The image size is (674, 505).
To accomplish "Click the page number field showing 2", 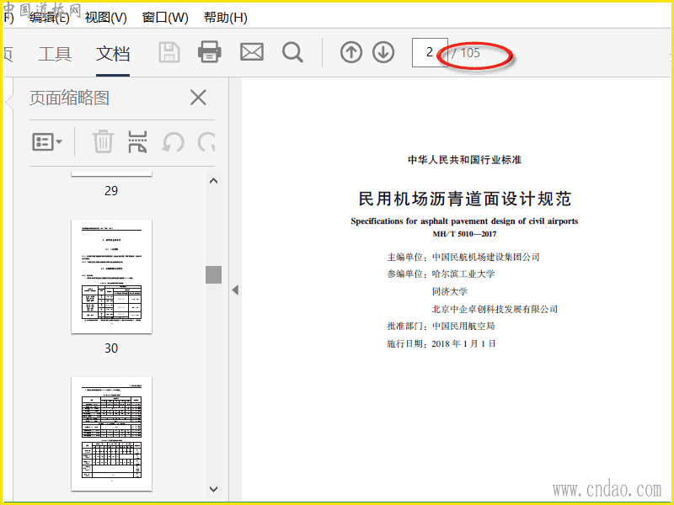I will tap(430, 52).
